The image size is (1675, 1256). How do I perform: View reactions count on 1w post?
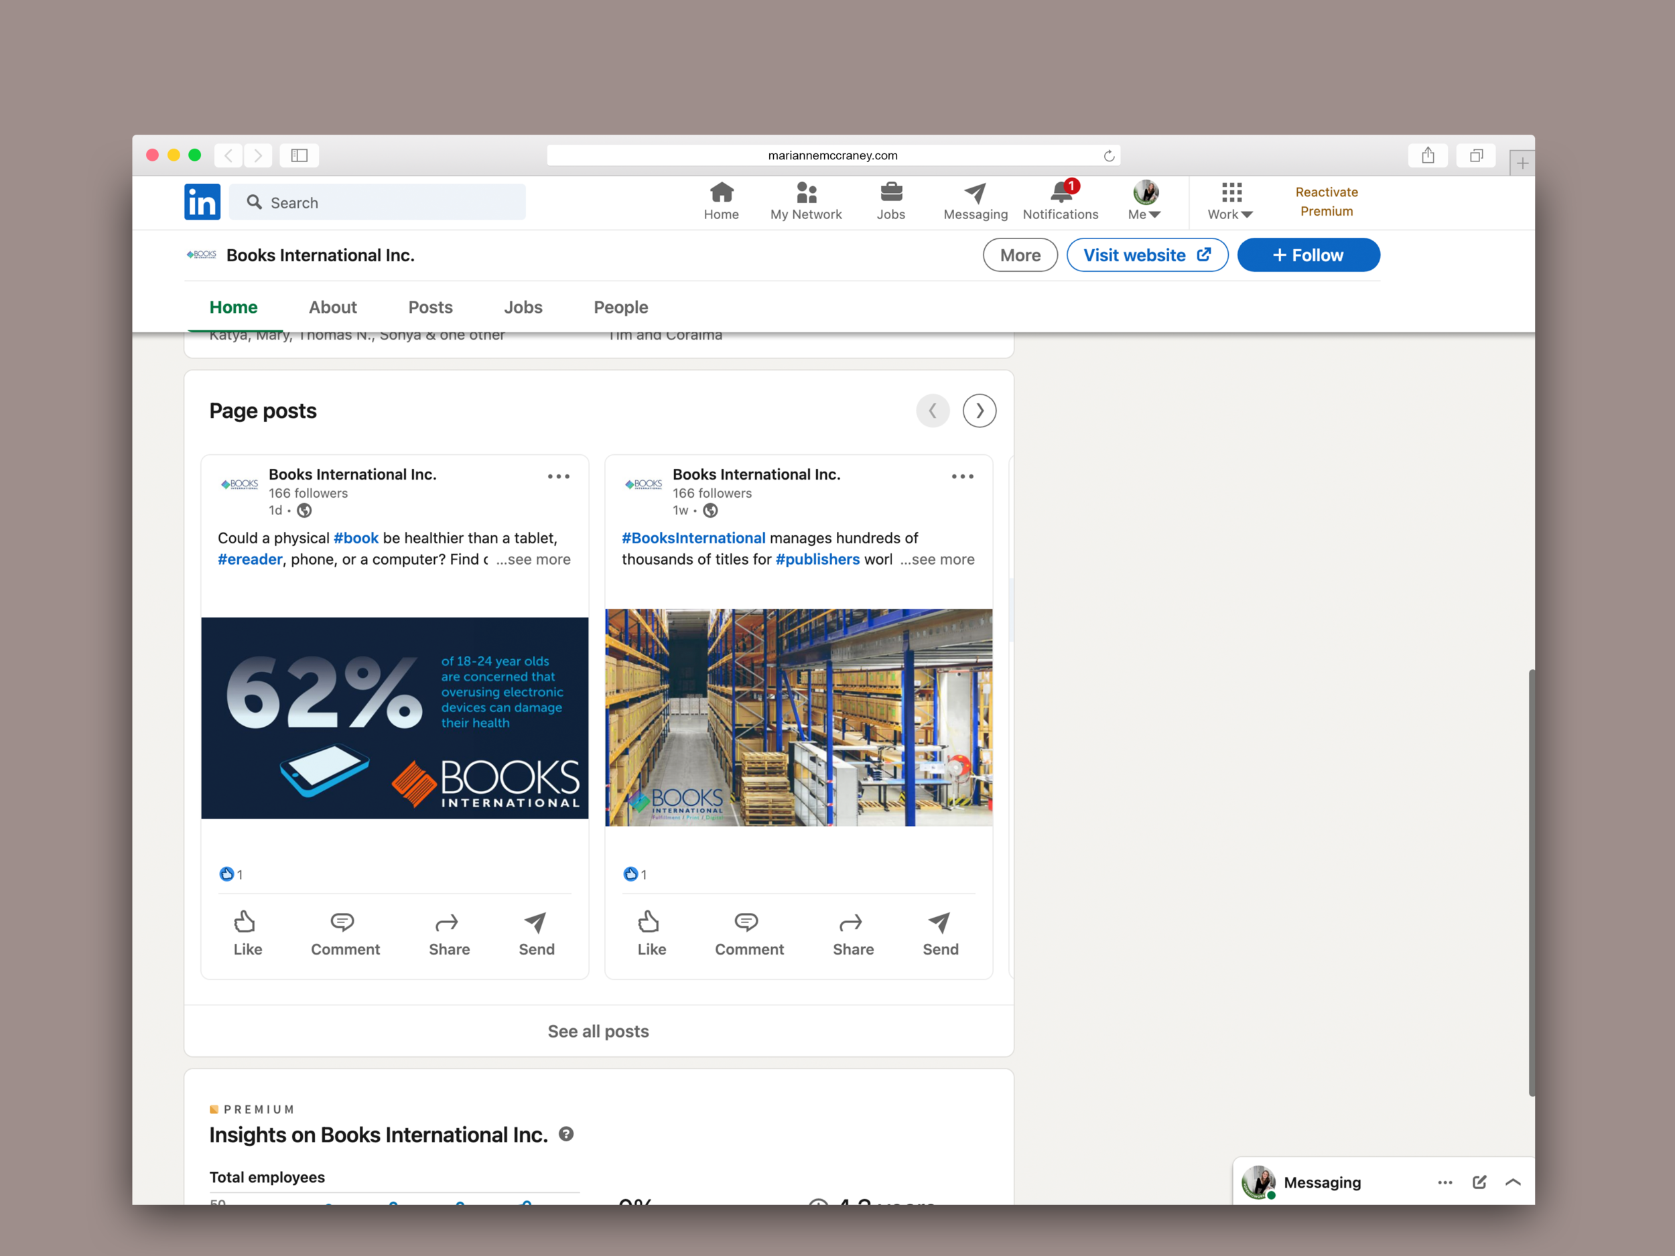[x=635, y=874]
